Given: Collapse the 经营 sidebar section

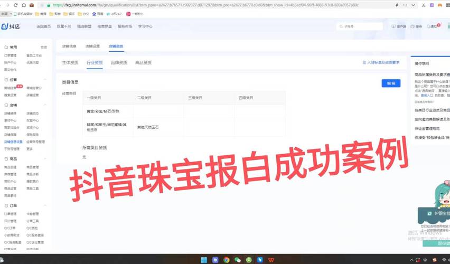Looking at the screenshot, I should [x=45, y=80].
